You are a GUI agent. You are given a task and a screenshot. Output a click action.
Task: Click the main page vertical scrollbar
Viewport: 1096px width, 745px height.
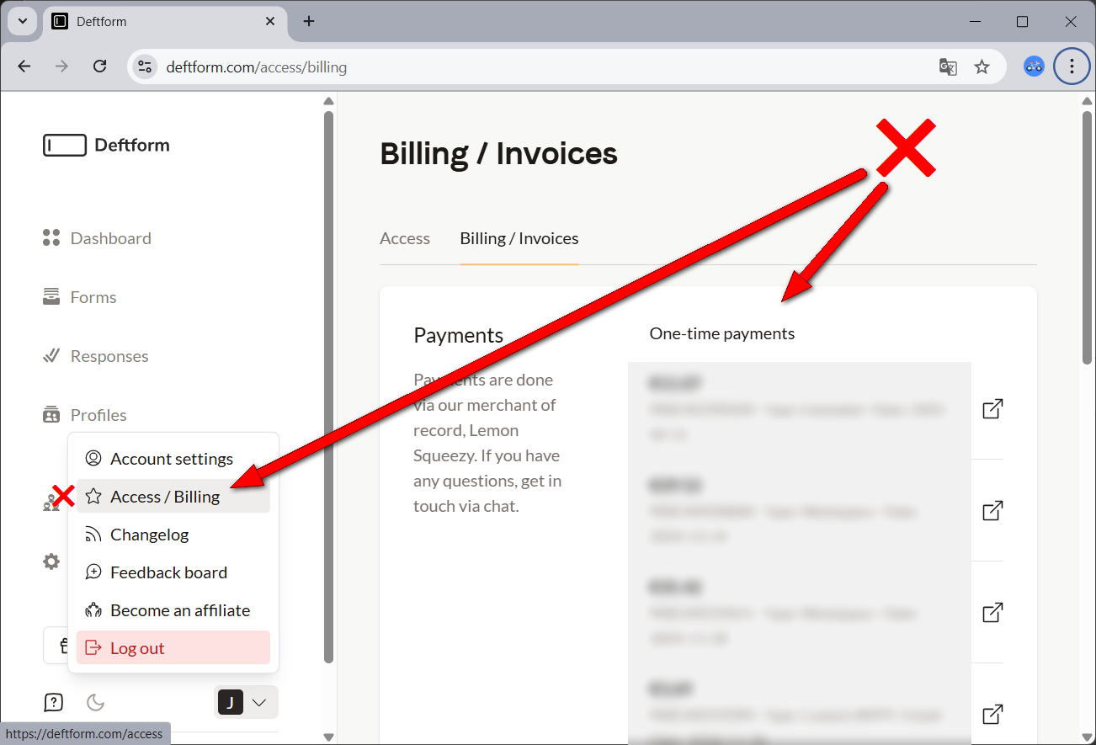click(1087, 237)
